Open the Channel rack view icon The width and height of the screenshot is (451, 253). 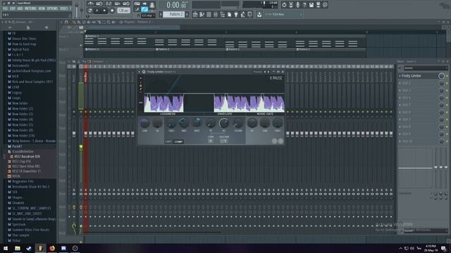(209, 14)
